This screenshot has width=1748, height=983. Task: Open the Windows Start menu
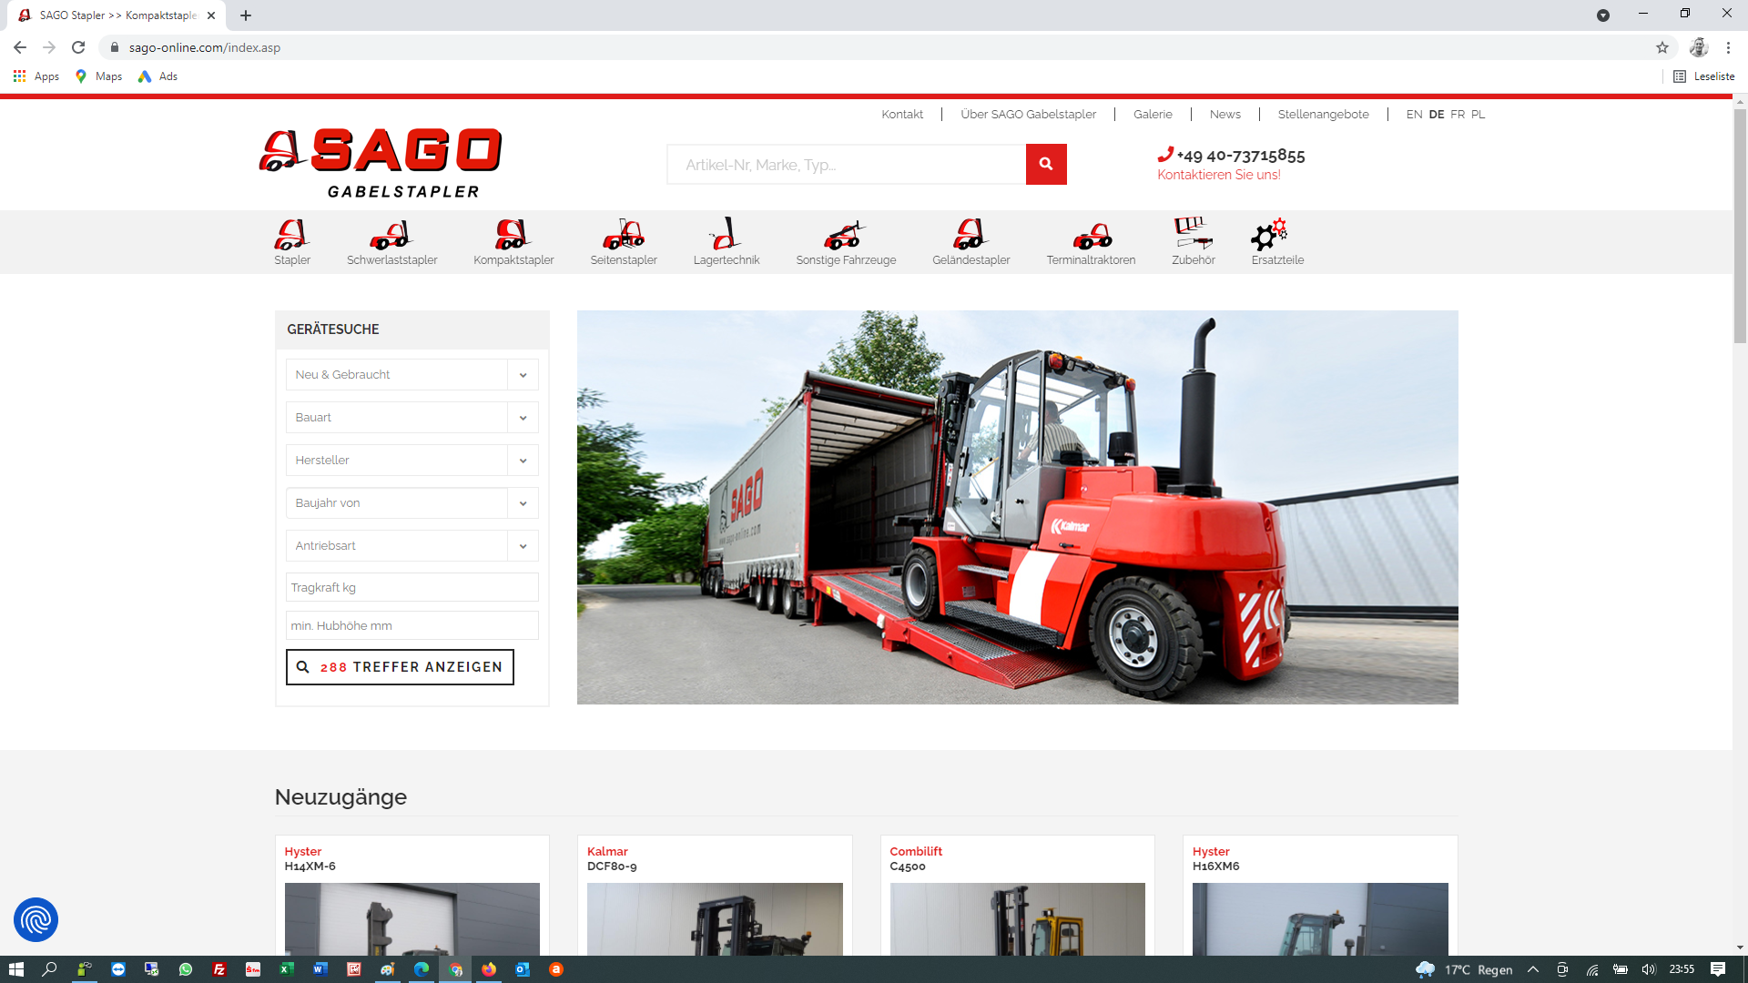pyautogui.click(x=15, y=969)
